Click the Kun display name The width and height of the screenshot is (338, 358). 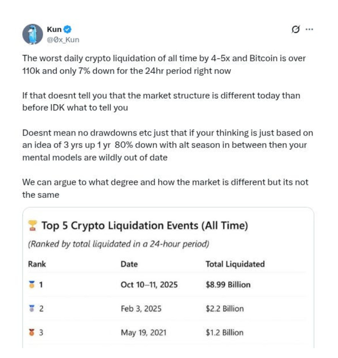click(54, 29)
